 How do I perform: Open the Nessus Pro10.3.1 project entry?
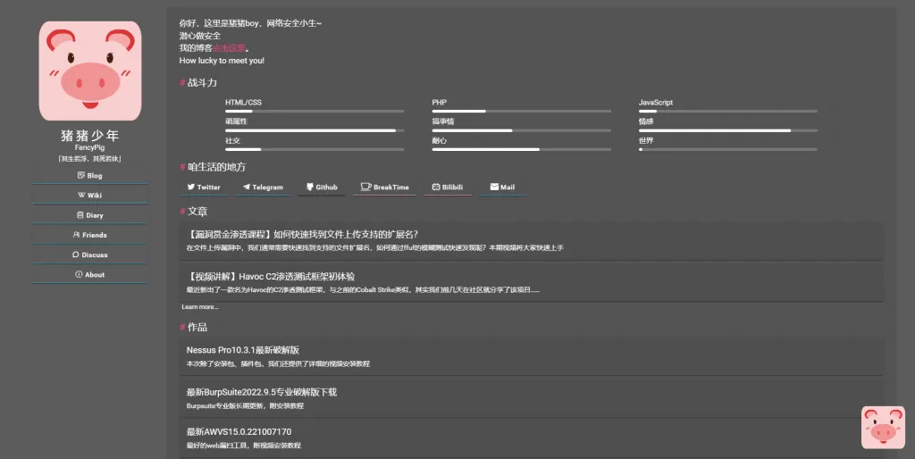click(243, 350)
